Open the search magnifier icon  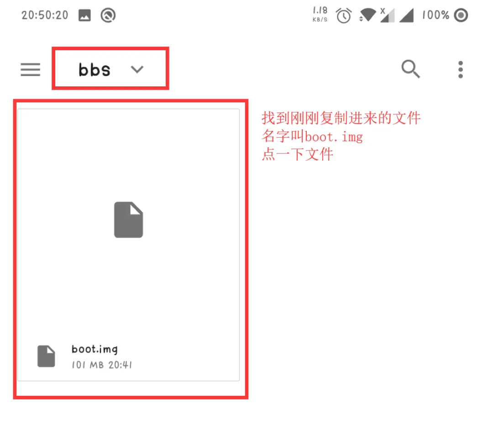click(x=411, y=69)
